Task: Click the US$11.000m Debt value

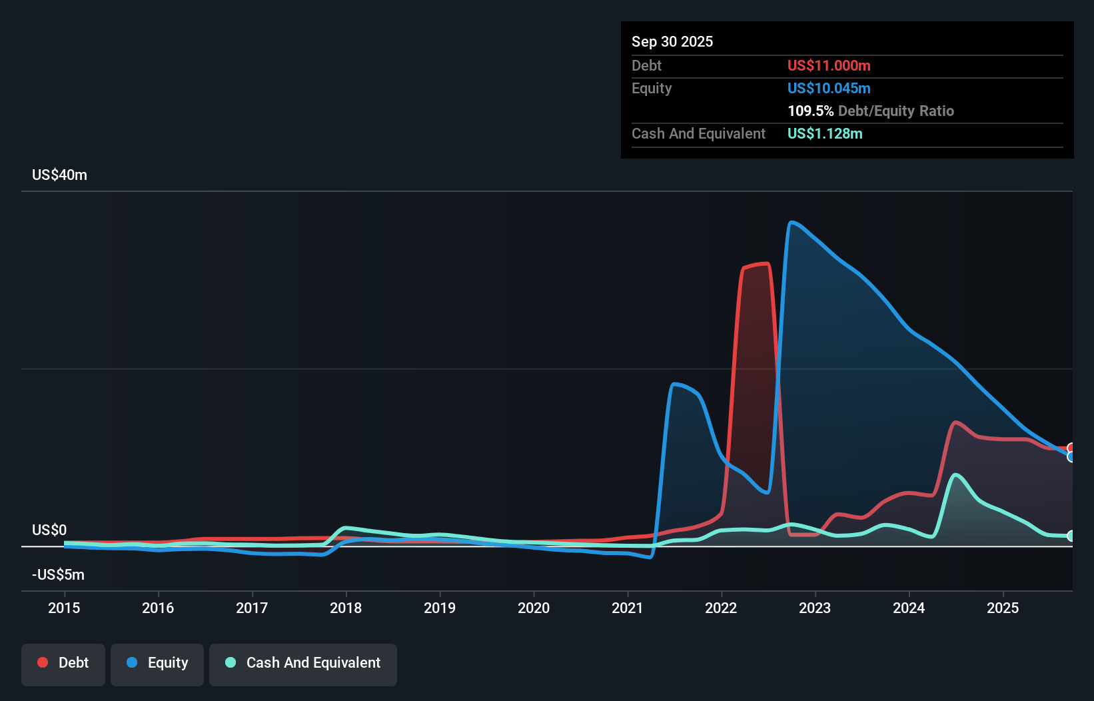Action: 829,65
